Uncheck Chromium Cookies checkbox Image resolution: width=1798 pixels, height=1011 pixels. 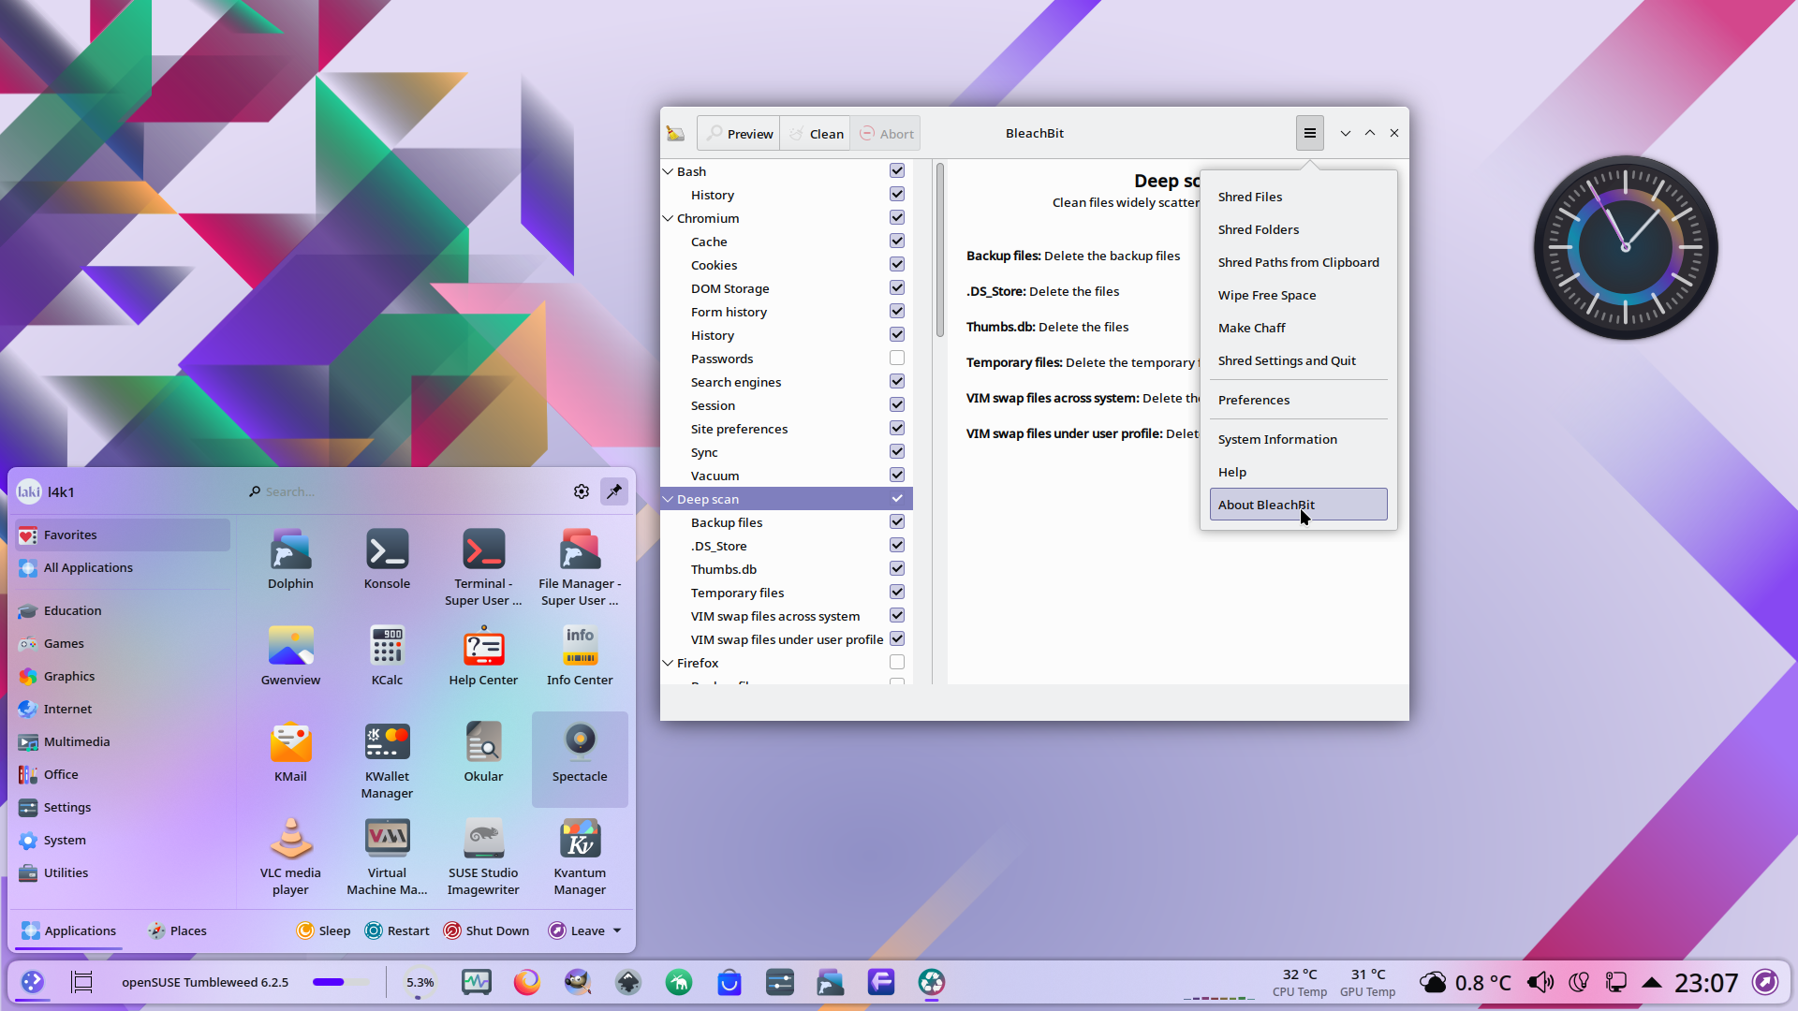897,264
